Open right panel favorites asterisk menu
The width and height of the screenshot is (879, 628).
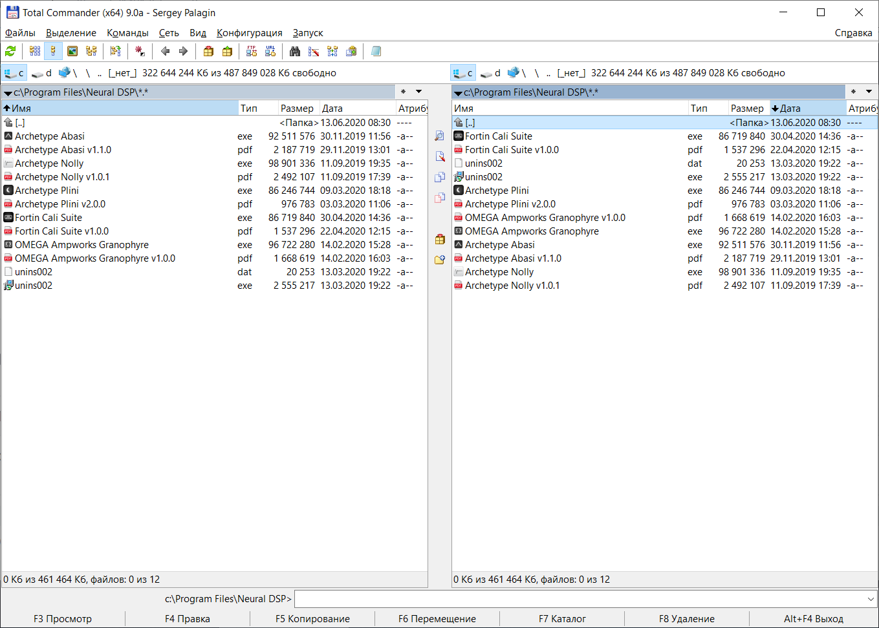[854, 92]
